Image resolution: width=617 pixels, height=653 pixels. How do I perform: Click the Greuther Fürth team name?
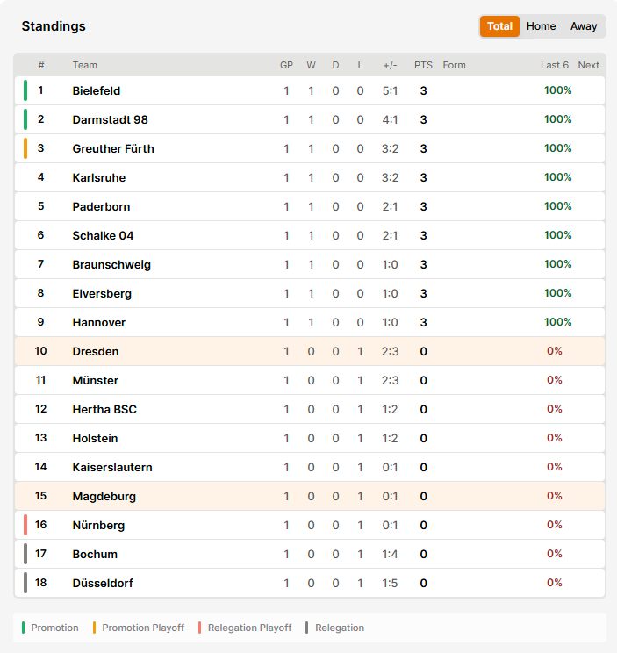(x=113, y=148)
